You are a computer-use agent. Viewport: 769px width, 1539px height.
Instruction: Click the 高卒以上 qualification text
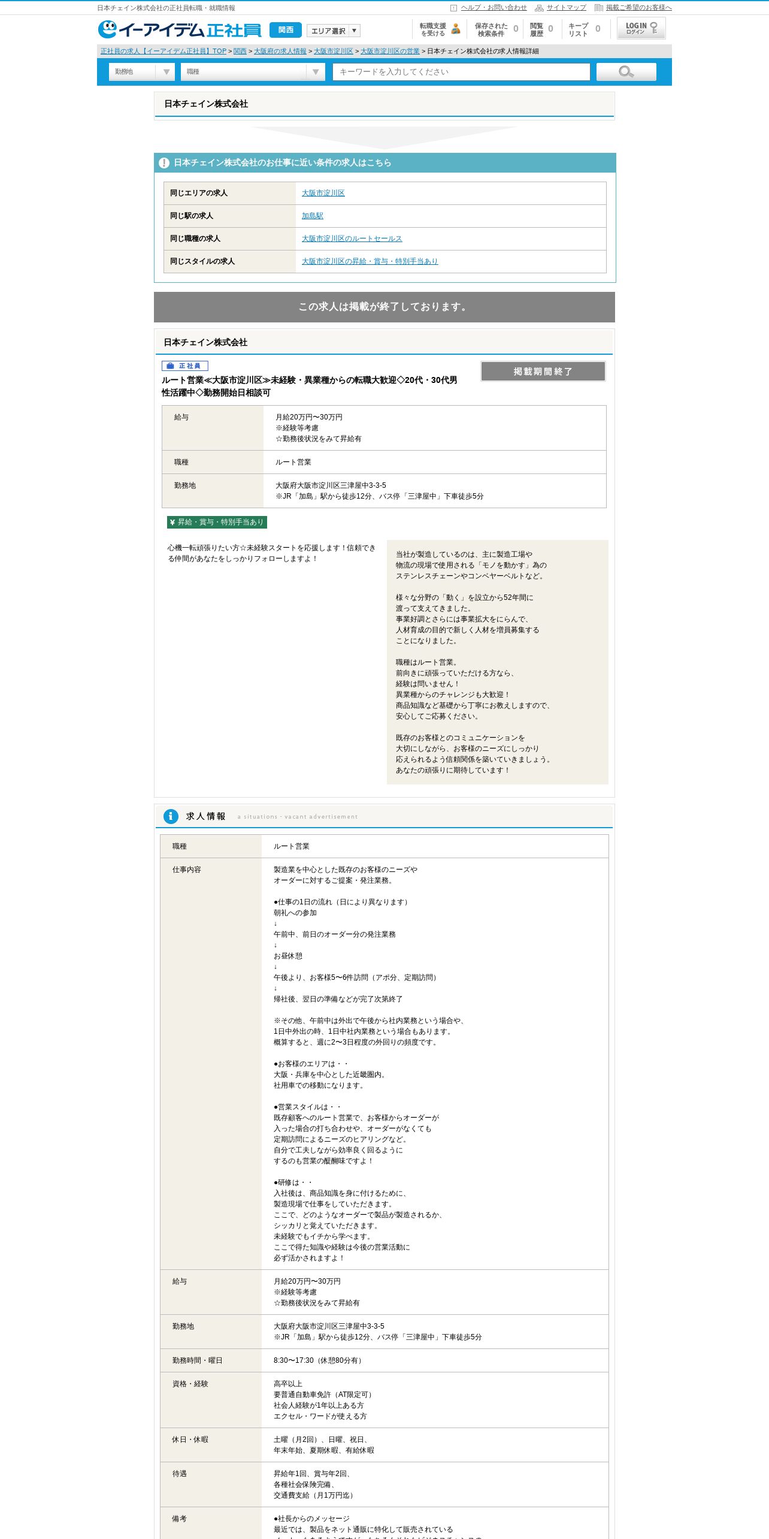288,1384
